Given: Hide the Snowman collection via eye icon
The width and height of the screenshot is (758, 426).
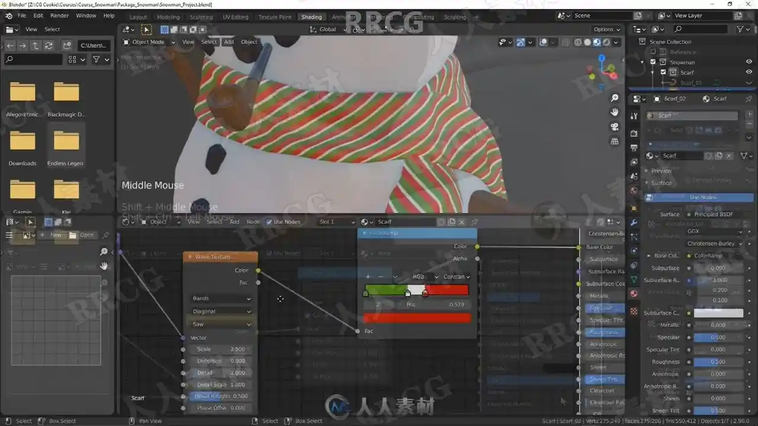Looking at the screenshot, I should point(749,62).
